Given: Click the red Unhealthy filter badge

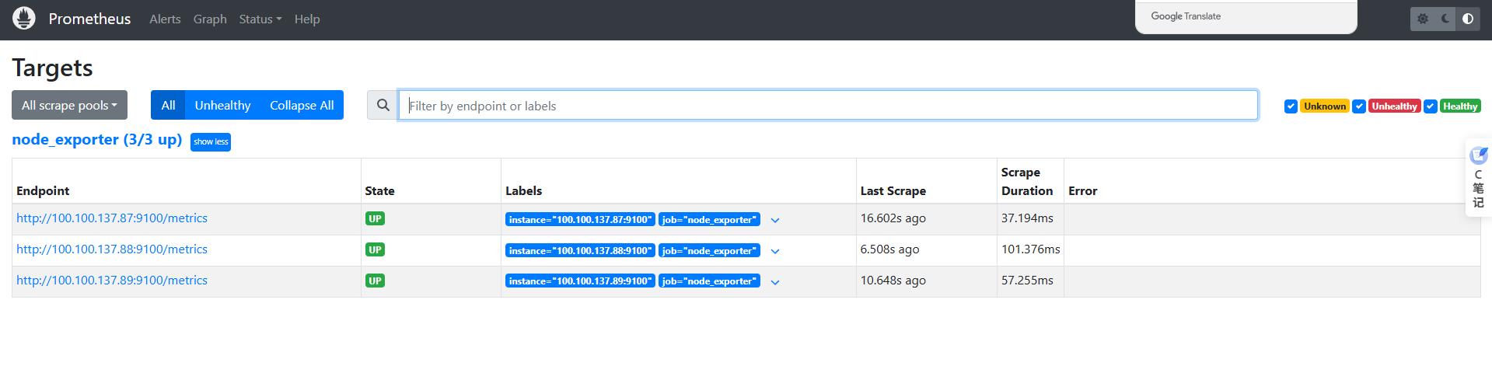Looking at the screenshot, I should [x=1394, y=106].
